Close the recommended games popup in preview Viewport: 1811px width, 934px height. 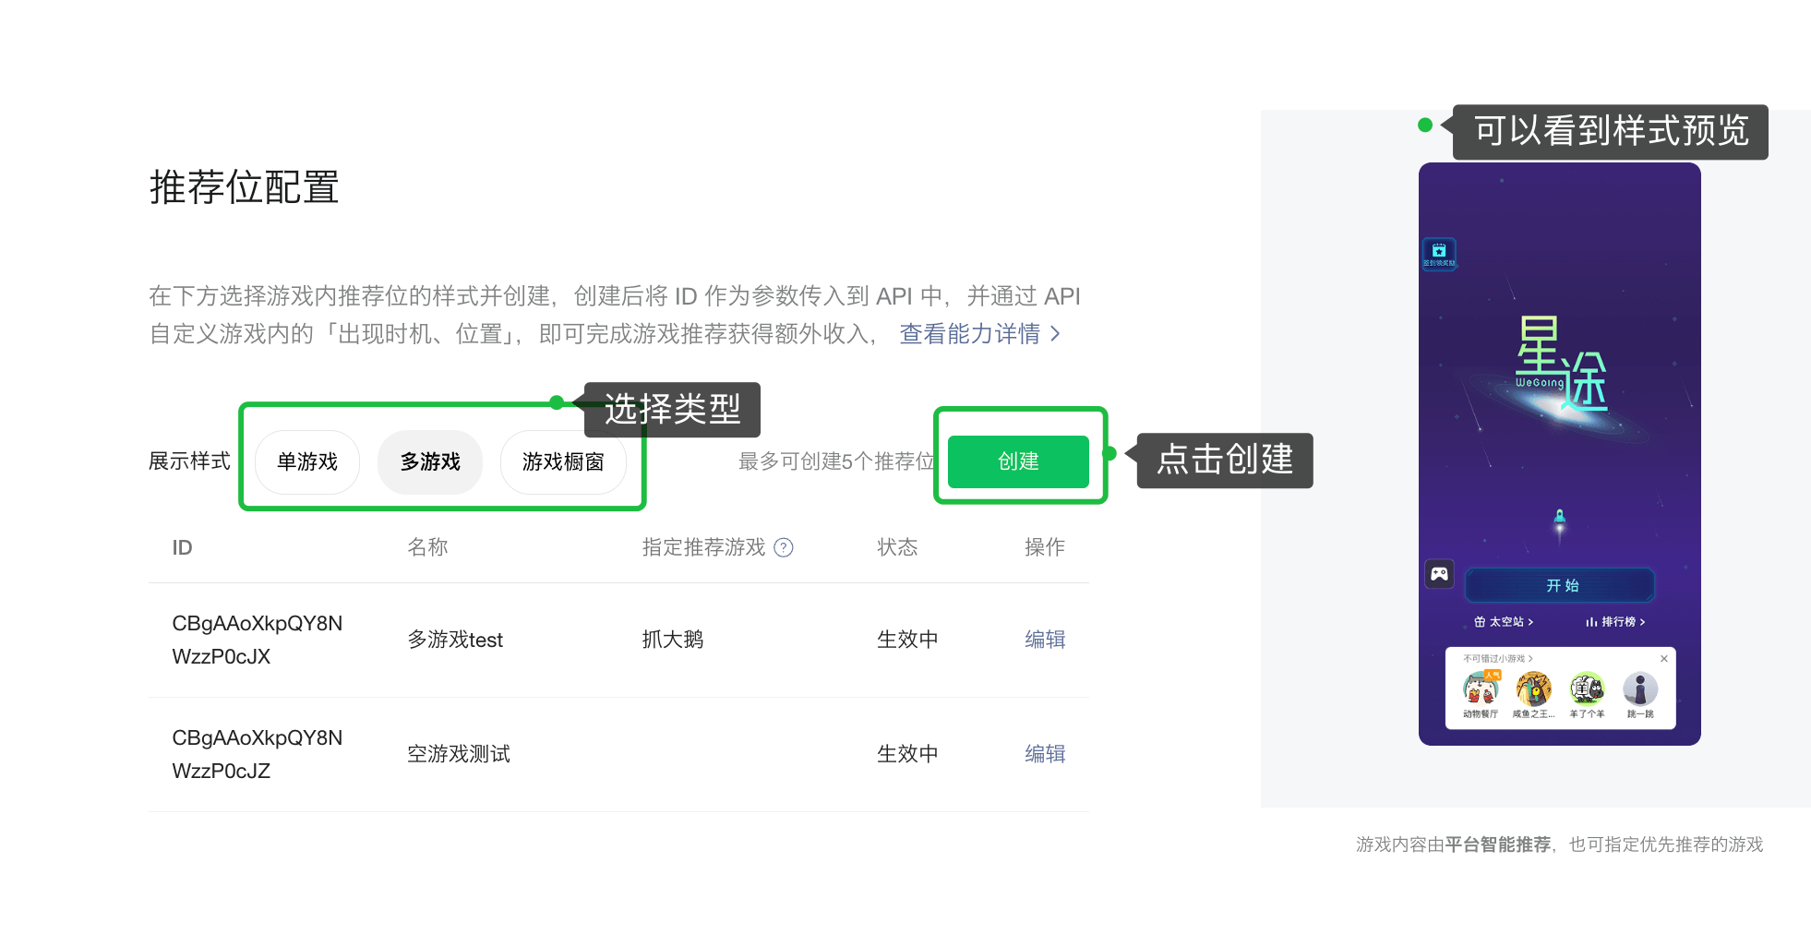click(x=1663, y=659)
